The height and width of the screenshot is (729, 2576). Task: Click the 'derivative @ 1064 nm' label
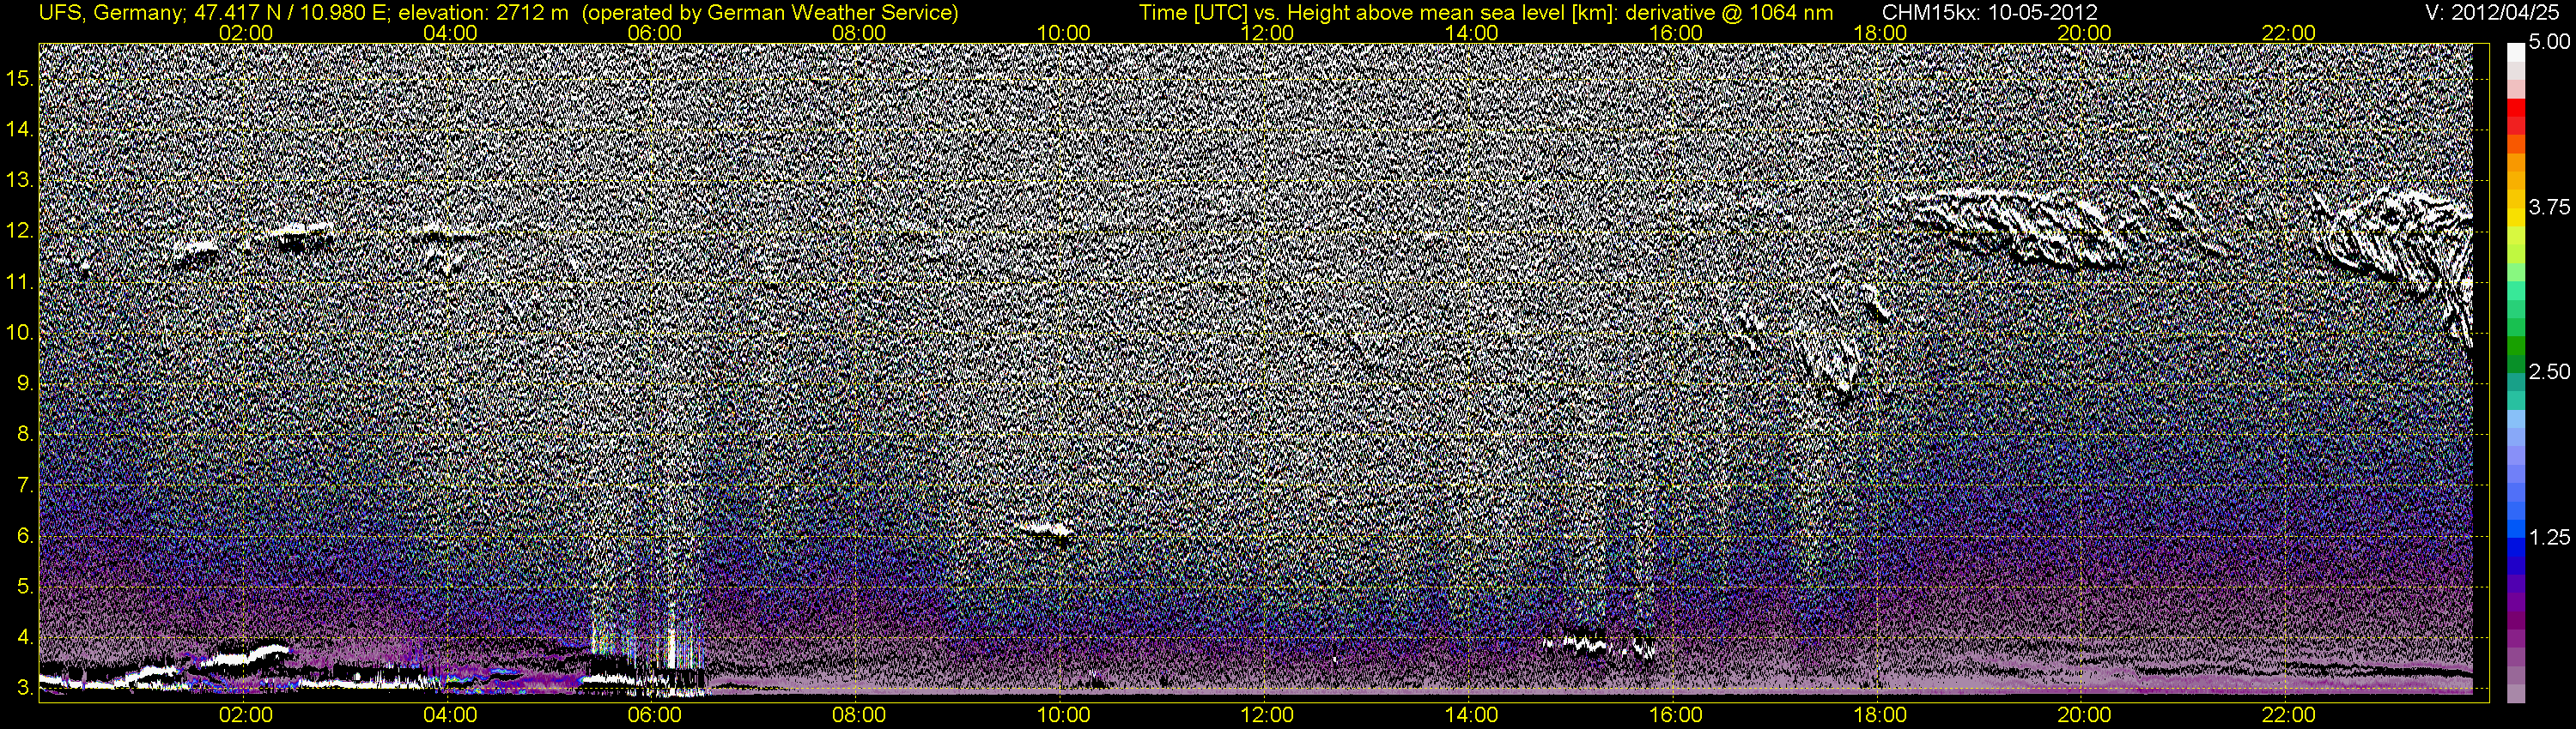click(1731, 13)
